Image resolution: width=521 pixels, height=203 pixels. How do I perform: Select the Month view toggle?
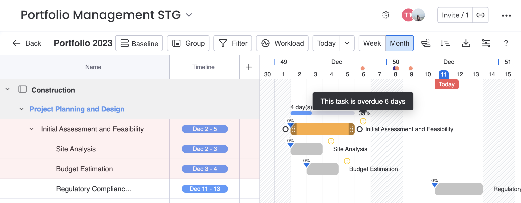(399, 43)
